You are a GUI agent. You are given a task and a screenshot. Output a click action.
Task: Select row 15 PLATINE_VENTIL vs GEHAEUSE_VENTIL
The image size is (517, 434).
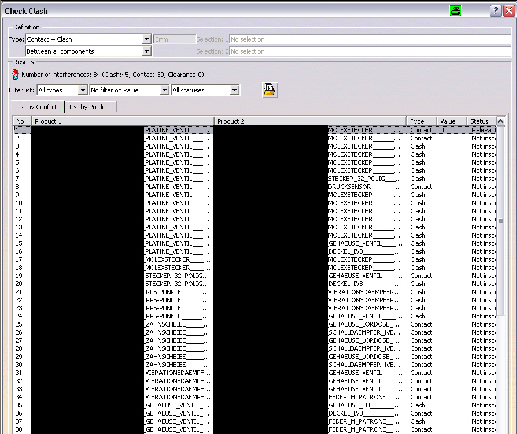pyautogui.click(x=254, y=243)
